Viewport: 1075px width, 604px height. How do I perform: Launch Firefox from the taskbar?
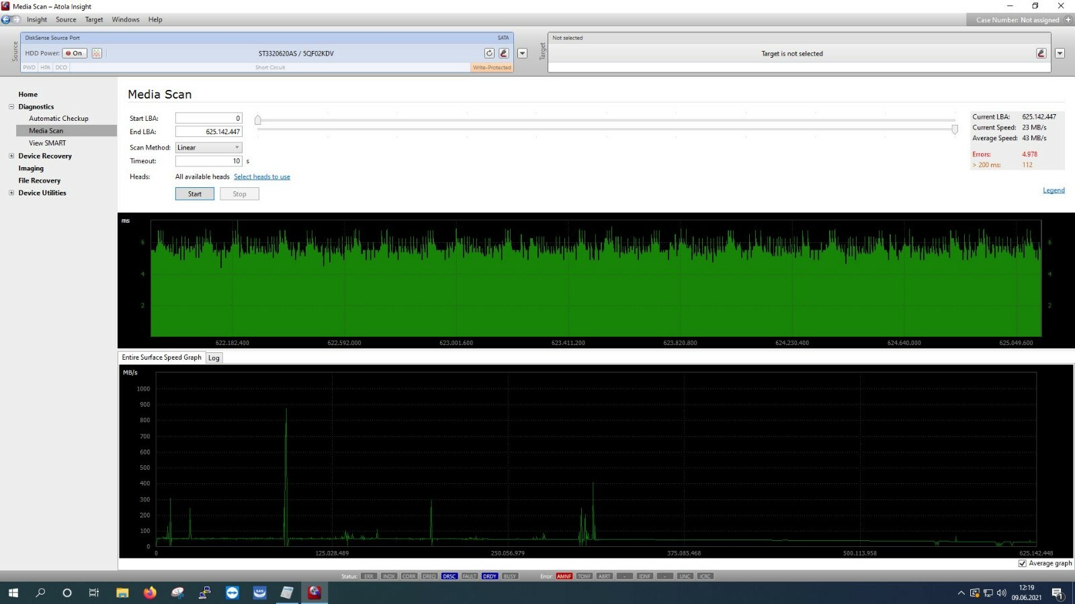[150, 593]
